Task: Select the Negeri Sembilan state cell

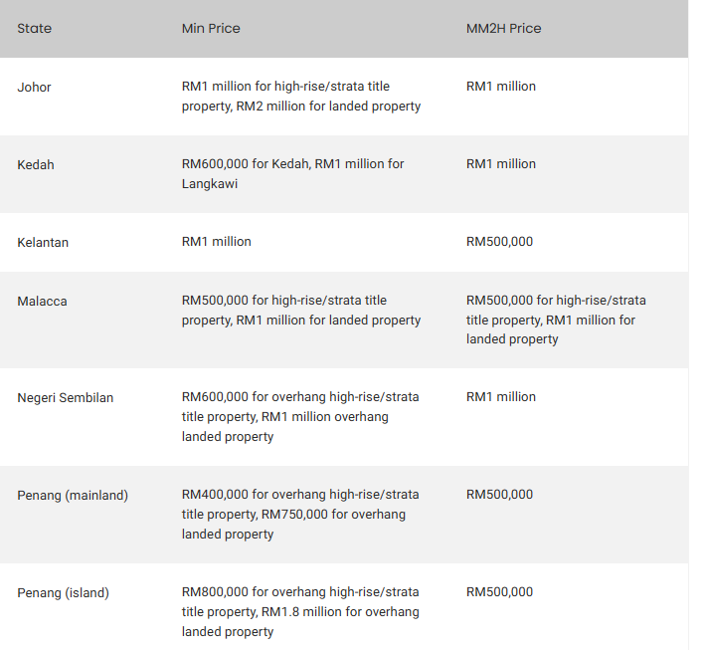Action: [x=65, y=398]
